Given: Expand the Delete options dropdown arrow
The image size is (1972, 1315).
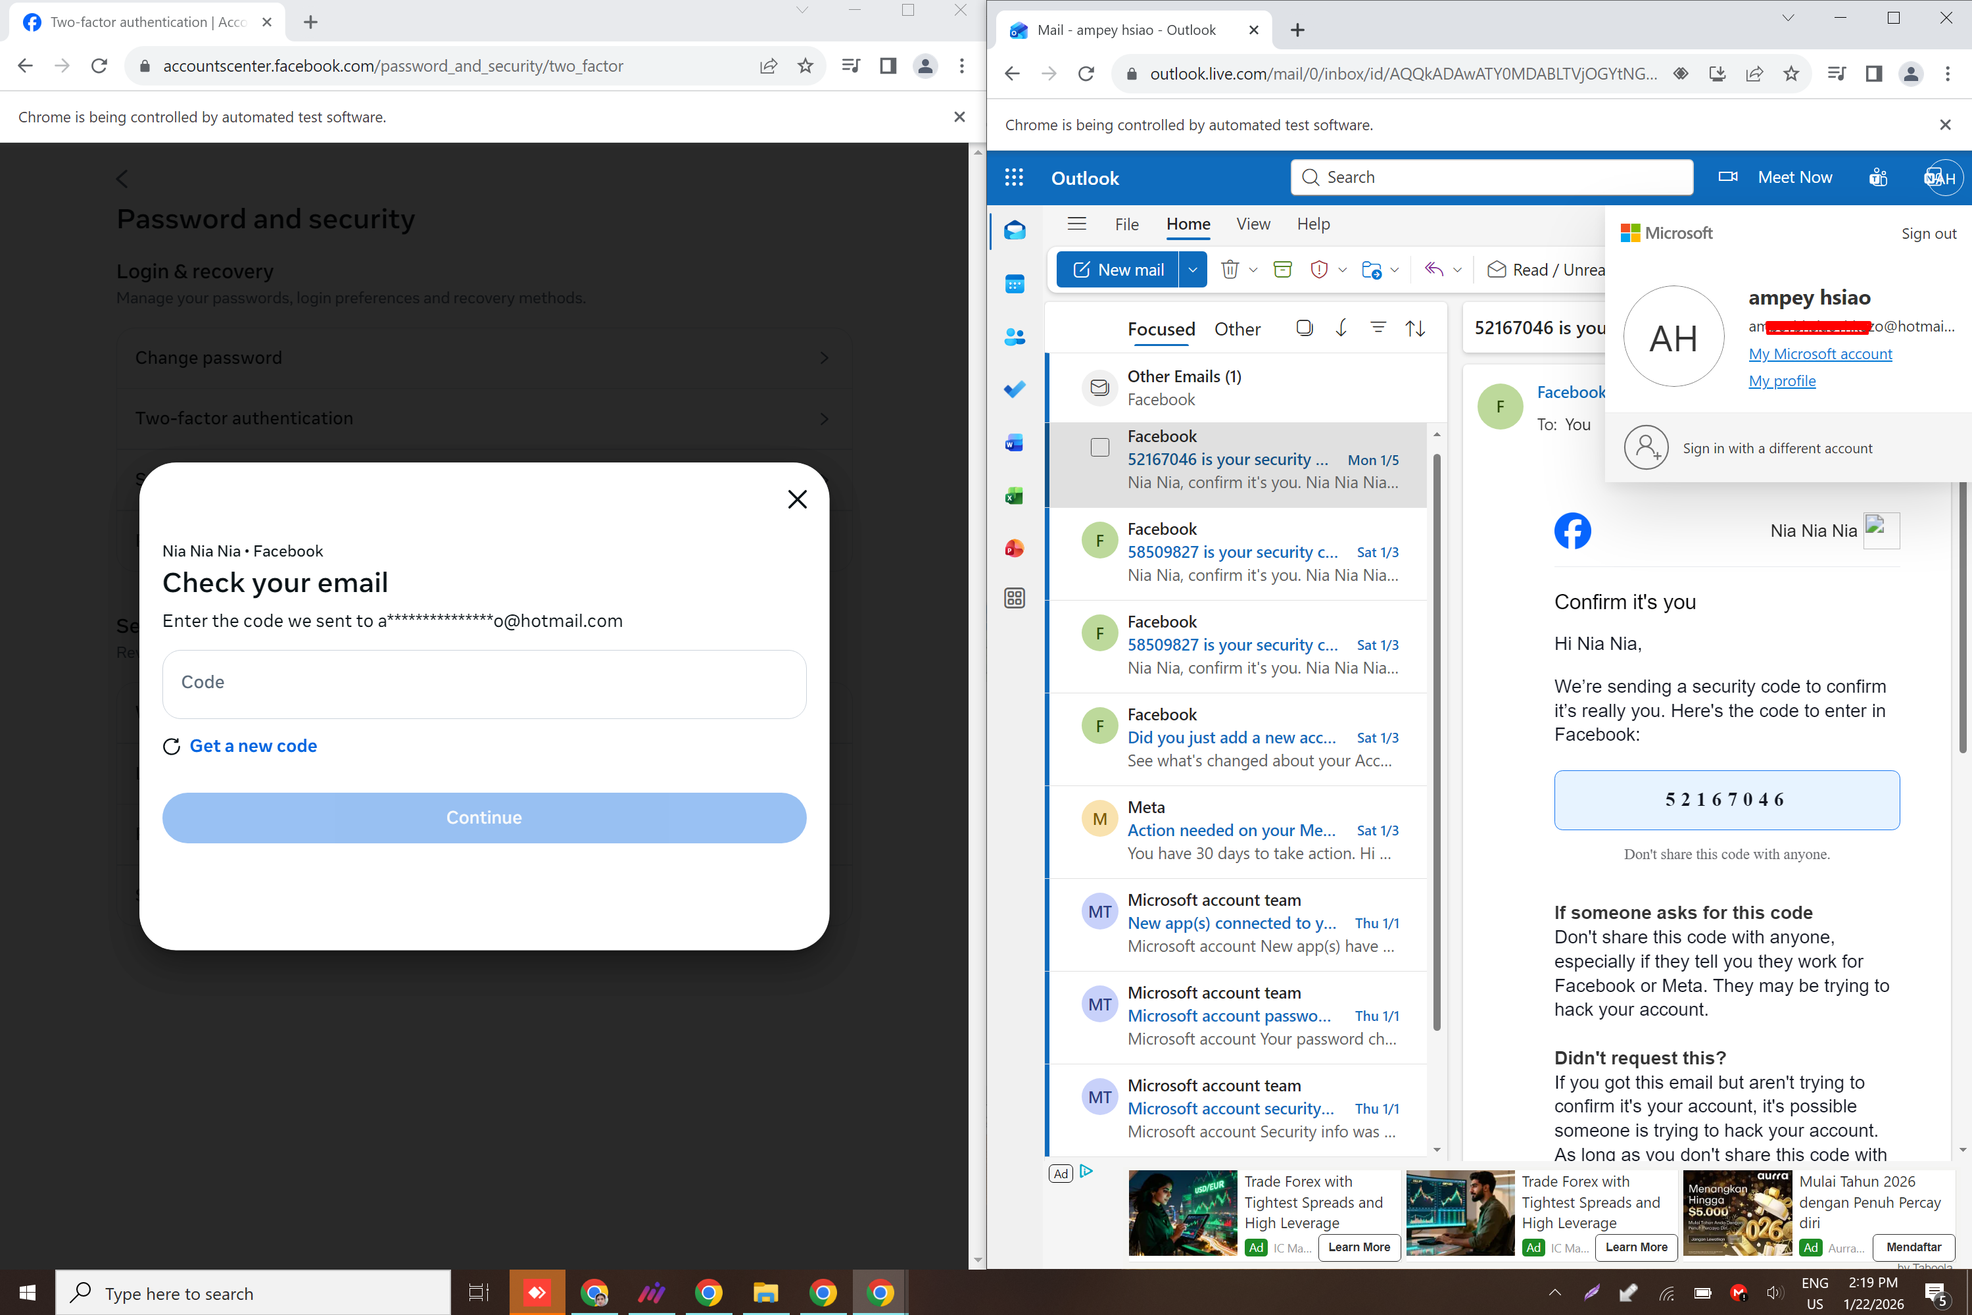Looking at the screenshot, I should (x=1253, y=269).
